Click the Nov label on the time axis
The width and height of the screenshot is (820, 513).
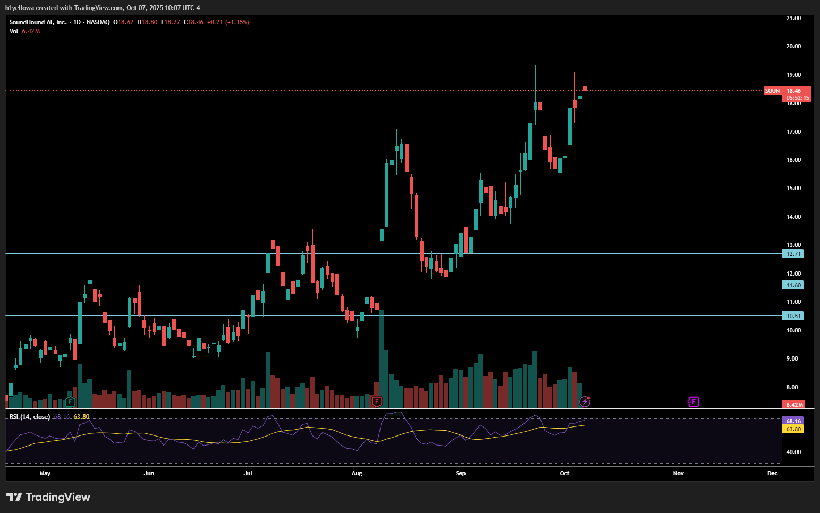[x=679, y=473]
